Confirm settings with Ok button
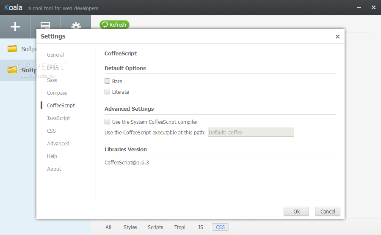Image resolution: width=381 pixels, height=235 pixels. (296, 211)
